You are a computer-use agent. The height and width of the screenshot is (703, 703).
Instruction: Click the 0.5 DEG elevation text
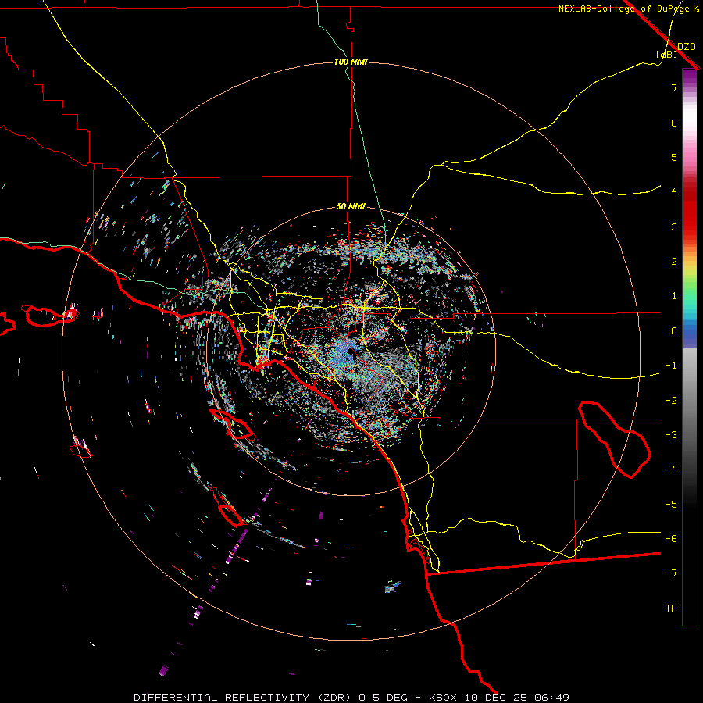(x=383, y=698)
